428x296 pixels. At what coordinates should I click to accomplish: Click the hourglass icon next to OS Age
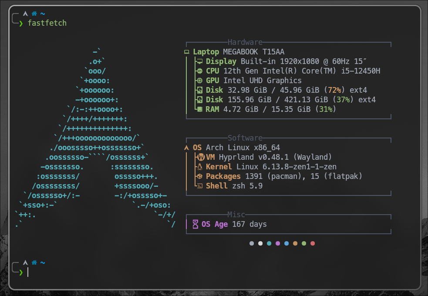(195, 224)
